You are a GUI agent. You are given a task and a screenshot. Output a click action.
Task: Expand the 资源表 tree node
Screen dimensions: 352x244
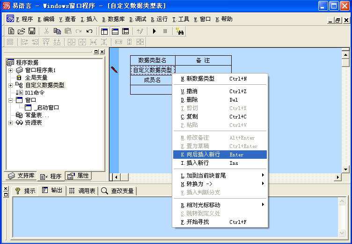pyautogui.click(x=10, y=123)
